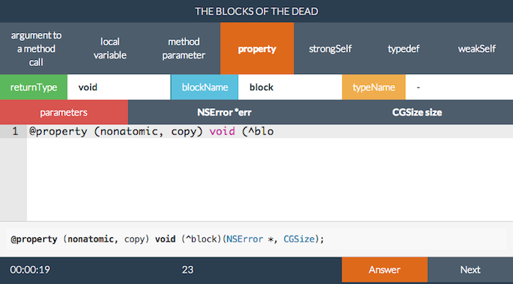Click the typeName dash value
Image resolution: width=513 pixels, height=284 pixels.
pyautogui.click(x=459, y=87)
